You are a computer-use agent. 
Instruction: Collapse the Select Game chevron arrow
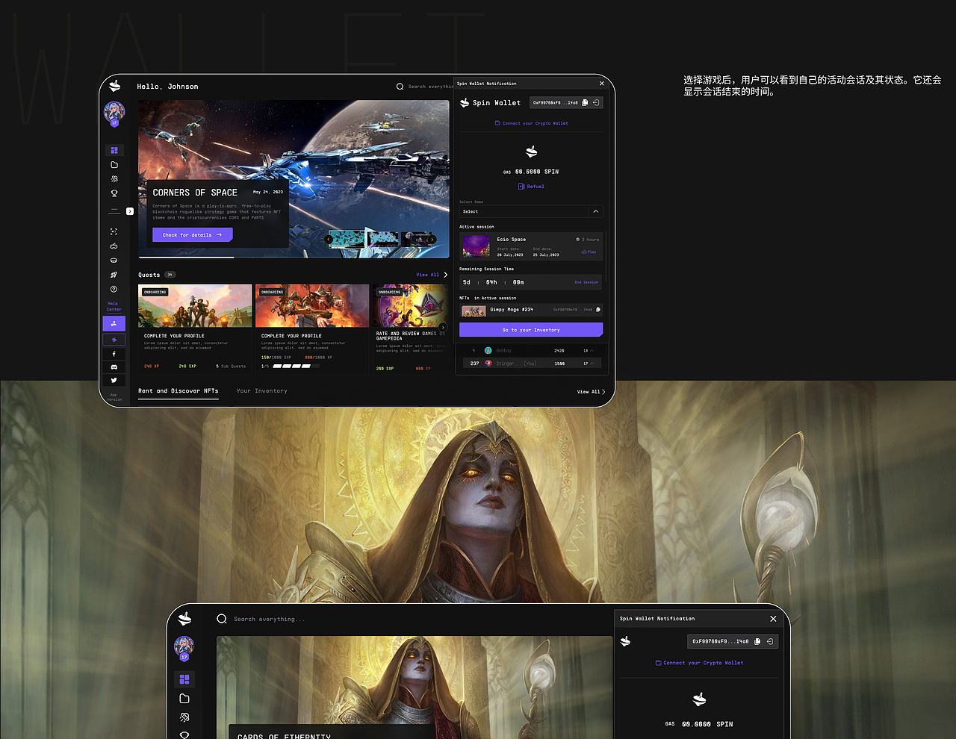point(596,211)
